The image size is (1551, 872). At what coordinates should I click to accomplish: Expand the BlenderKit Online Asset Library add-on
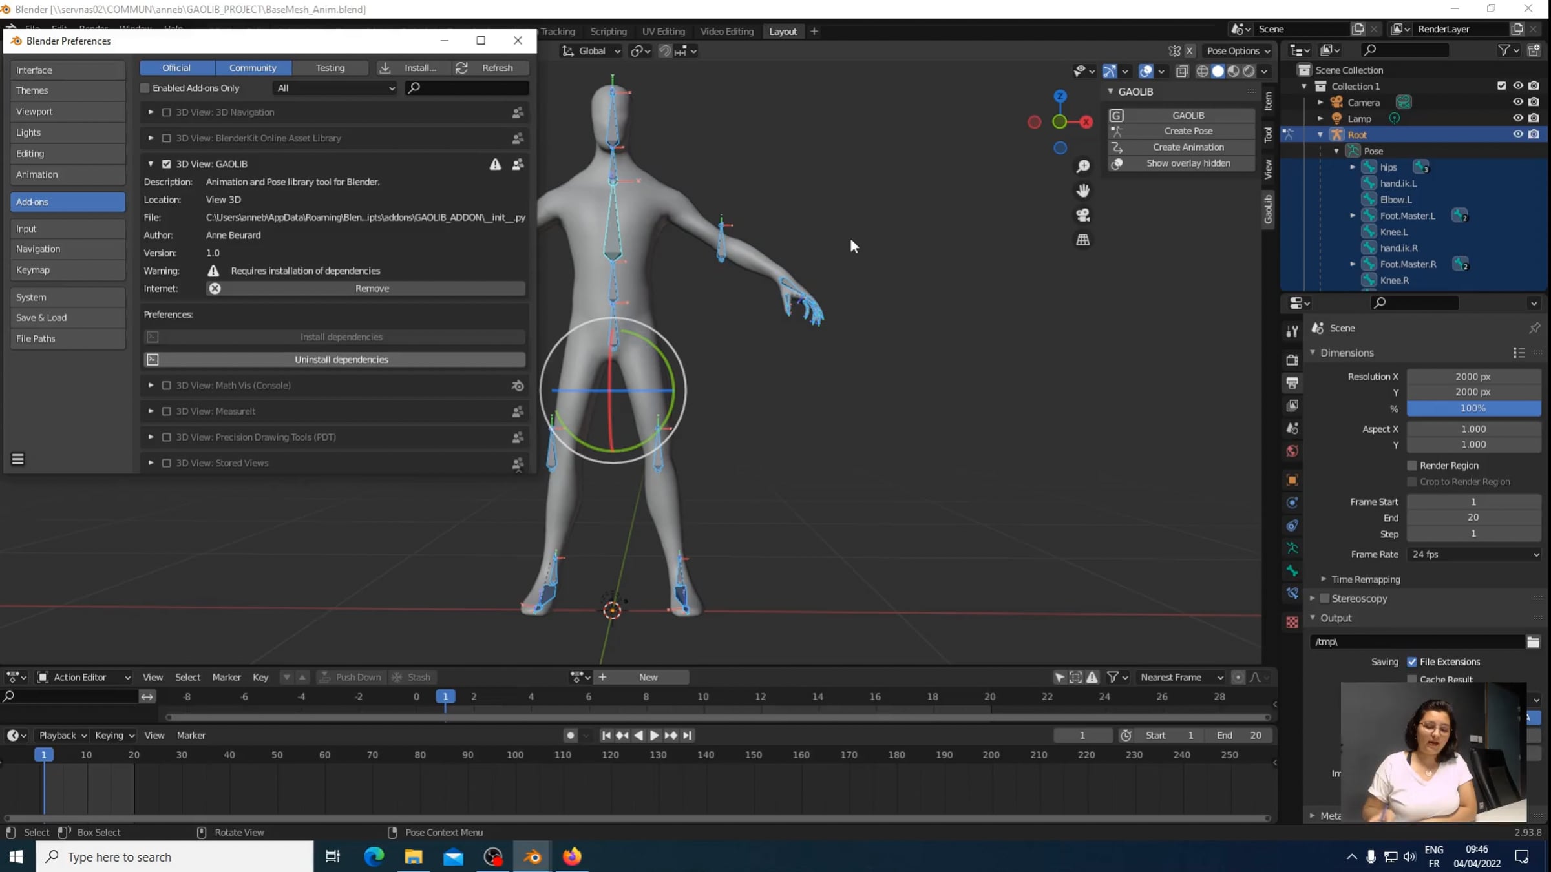click(x=151, y=138)
